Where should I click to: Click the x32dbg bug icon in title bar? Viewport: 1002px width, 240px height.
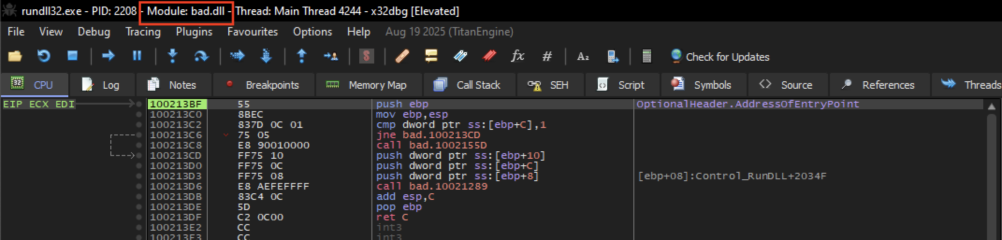10,10
